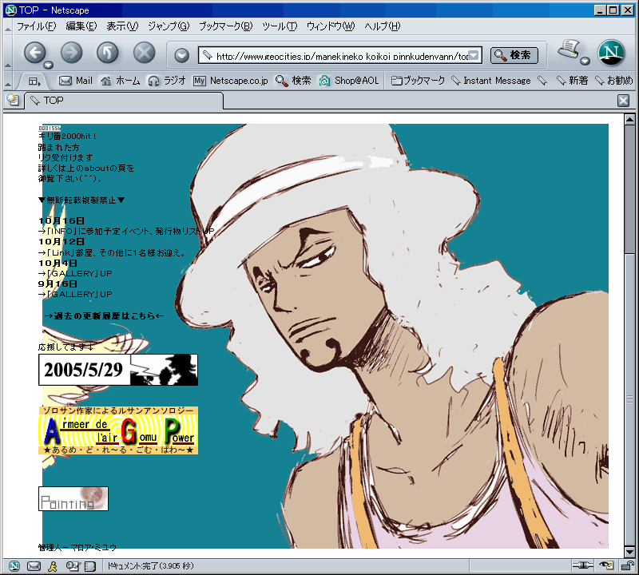Image resolution: width=639 pixels, height=575 pixels.
Task: Print the page using the printer icon
Action: pos(570,50)
